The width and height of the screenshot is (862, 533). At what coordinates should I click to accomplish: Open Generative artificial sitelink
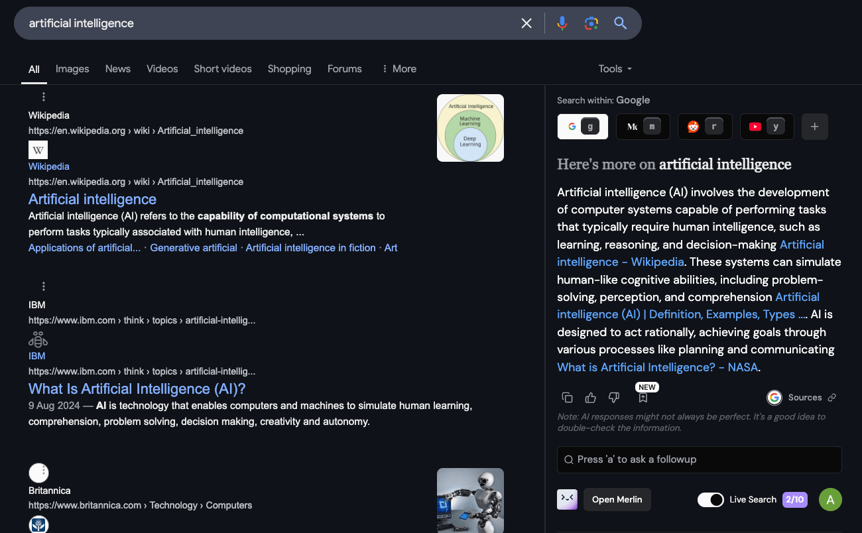194,247
